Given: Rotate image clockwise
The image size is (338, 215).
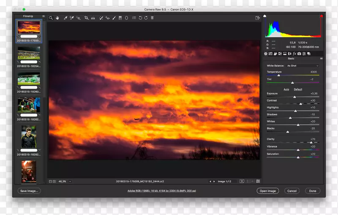Looking at the screenshot, I should (146, 18).
